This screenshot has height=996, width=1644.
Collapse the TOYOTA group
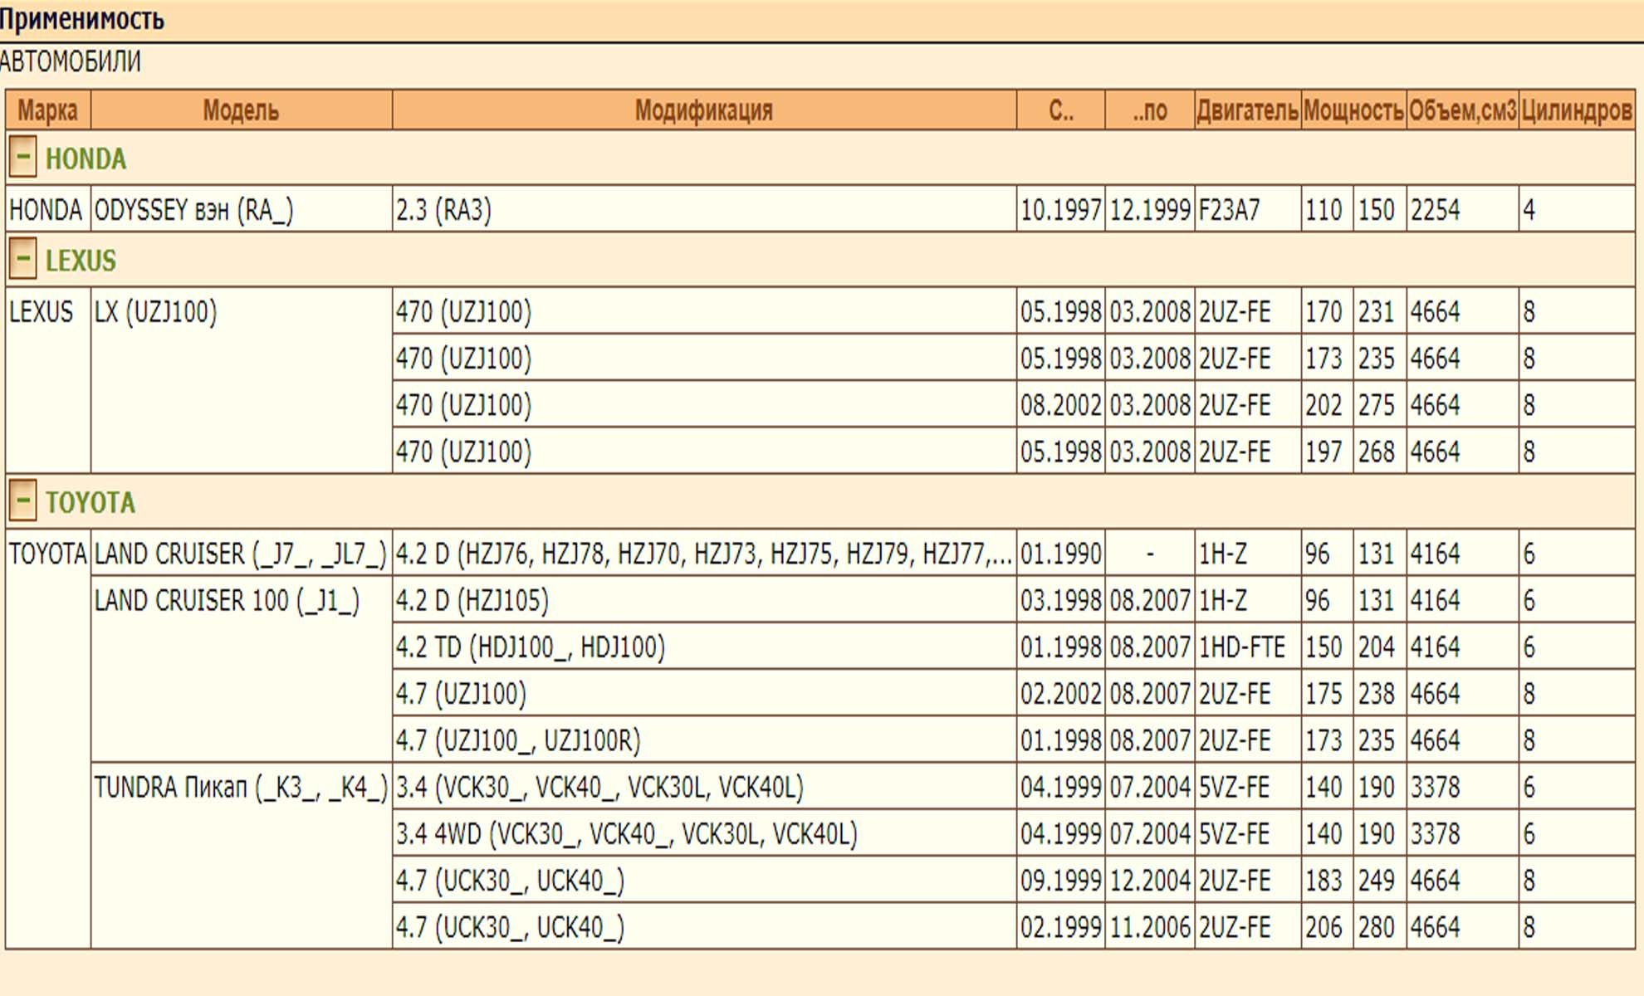coord(22,500)
